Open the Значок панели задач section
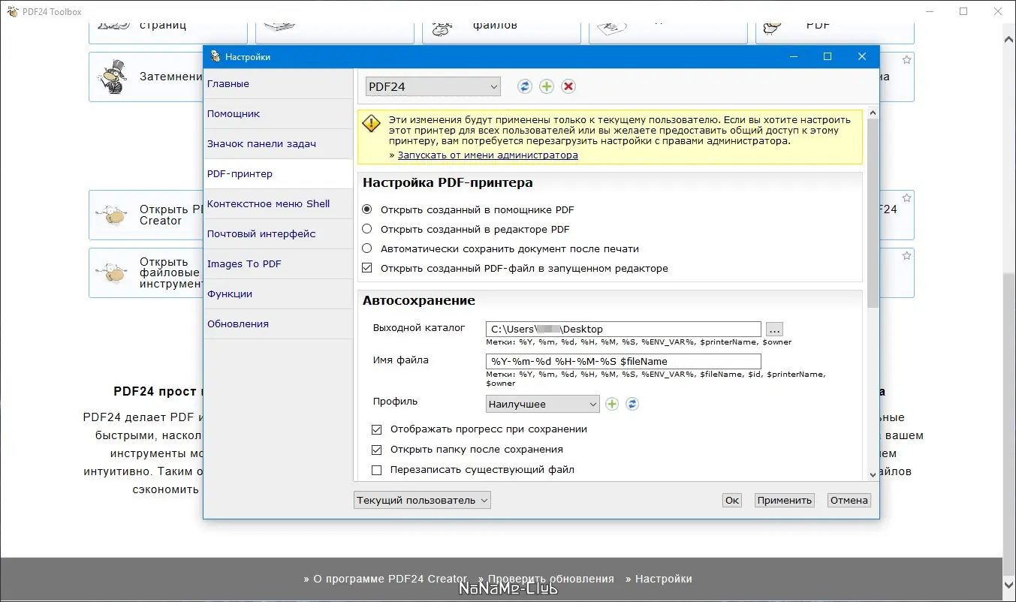1016x602 pixels. (278, 144)
